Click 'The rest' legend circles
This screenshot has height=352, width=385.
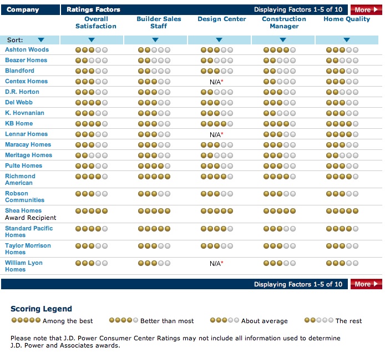tap(318, 320)
